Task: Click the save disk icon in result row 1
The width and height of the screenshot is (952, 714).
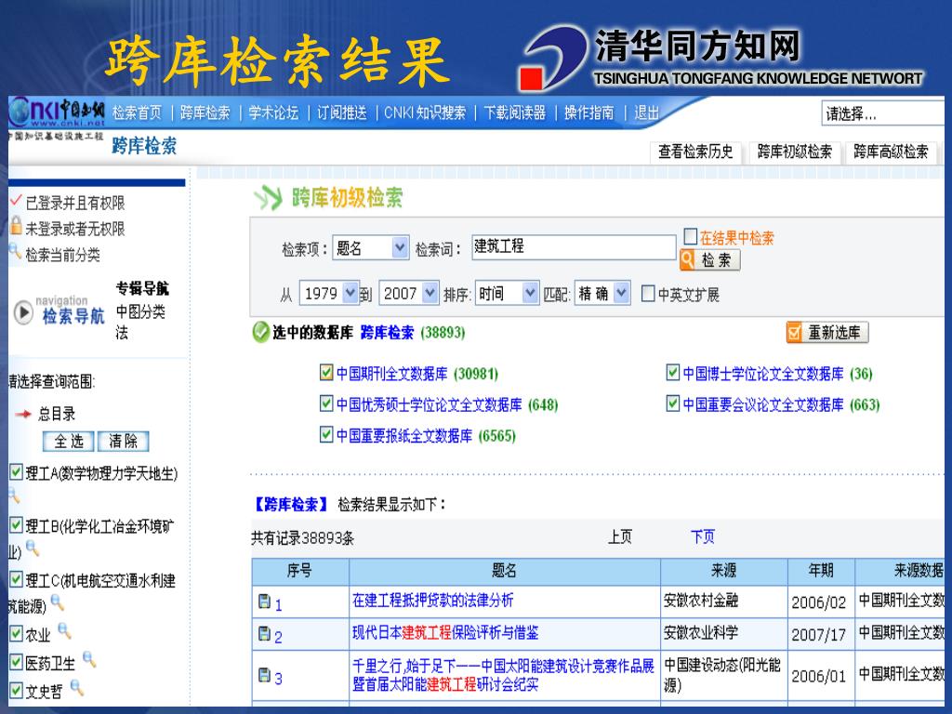Action: (264, 602)
